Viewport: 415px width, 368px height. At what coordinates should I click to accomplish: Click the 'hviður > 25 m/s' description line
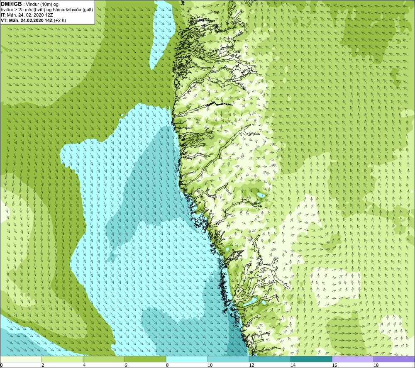tap(47, 10)
